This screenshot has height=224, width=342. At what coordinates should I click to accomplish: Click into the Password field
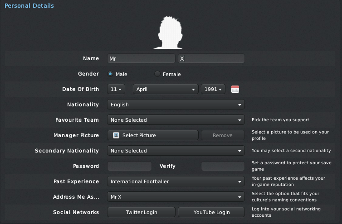(129, 166)
